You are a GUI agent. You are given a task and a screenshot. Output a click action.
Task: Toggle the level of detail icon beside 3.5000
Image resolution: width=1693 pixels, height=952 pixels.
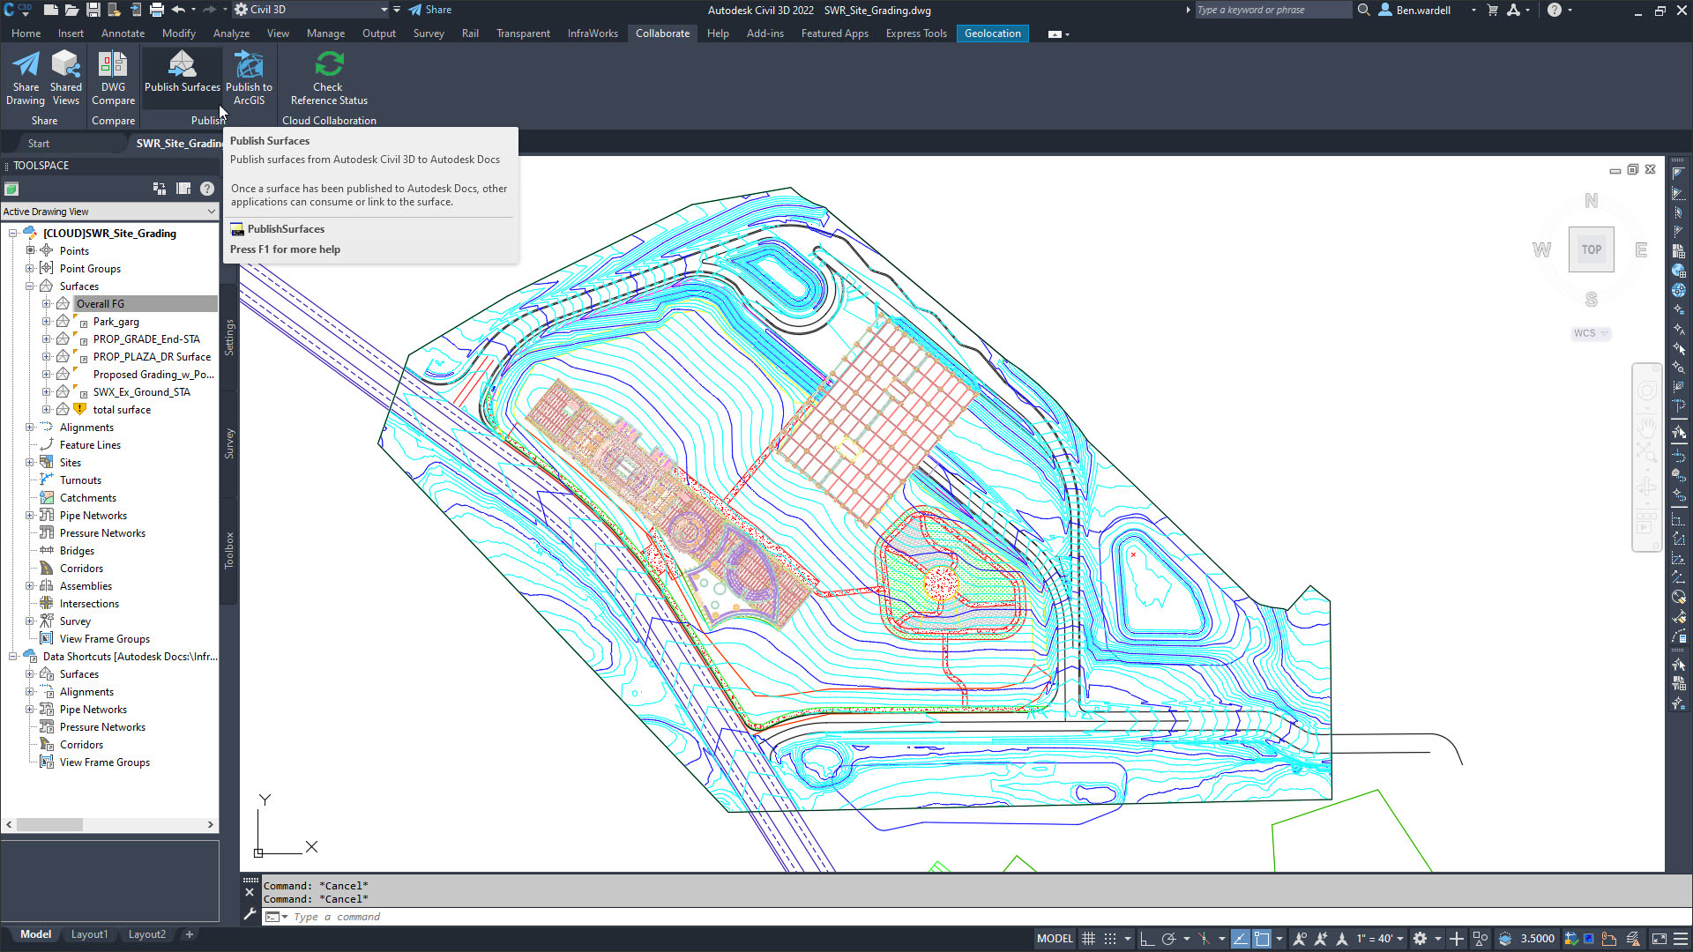pos(1505,939)
